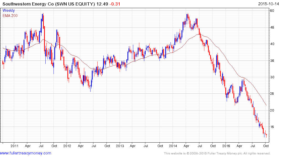Click the x-axis year label 2015
The width and height of the screenshot is (282, 157).
point(226,146)
